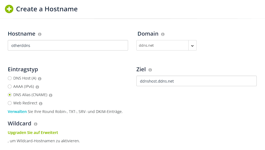Click the green plus Create Hostname icon
This screenshot has width=265, height=150.
9,9
